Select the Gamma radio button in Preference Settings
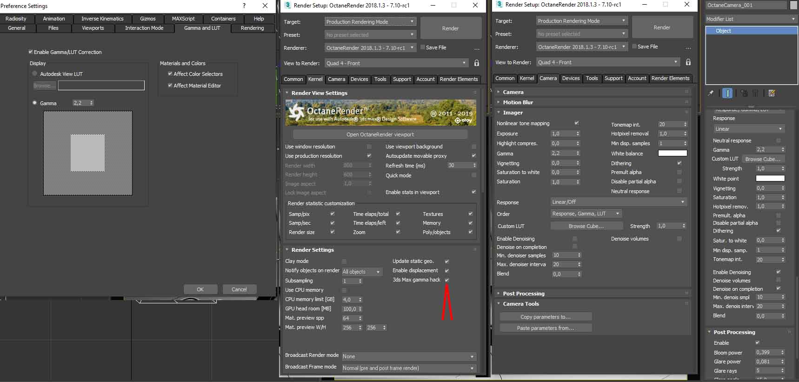 click(x=35, y=103)
